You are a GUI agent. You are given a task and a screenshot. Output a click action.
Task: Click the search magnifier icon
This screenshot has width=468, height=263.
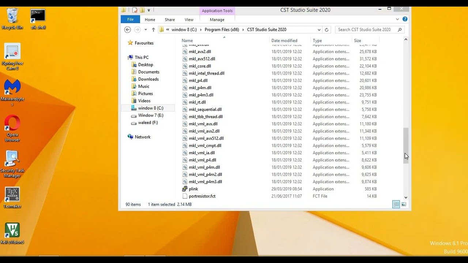400,30
